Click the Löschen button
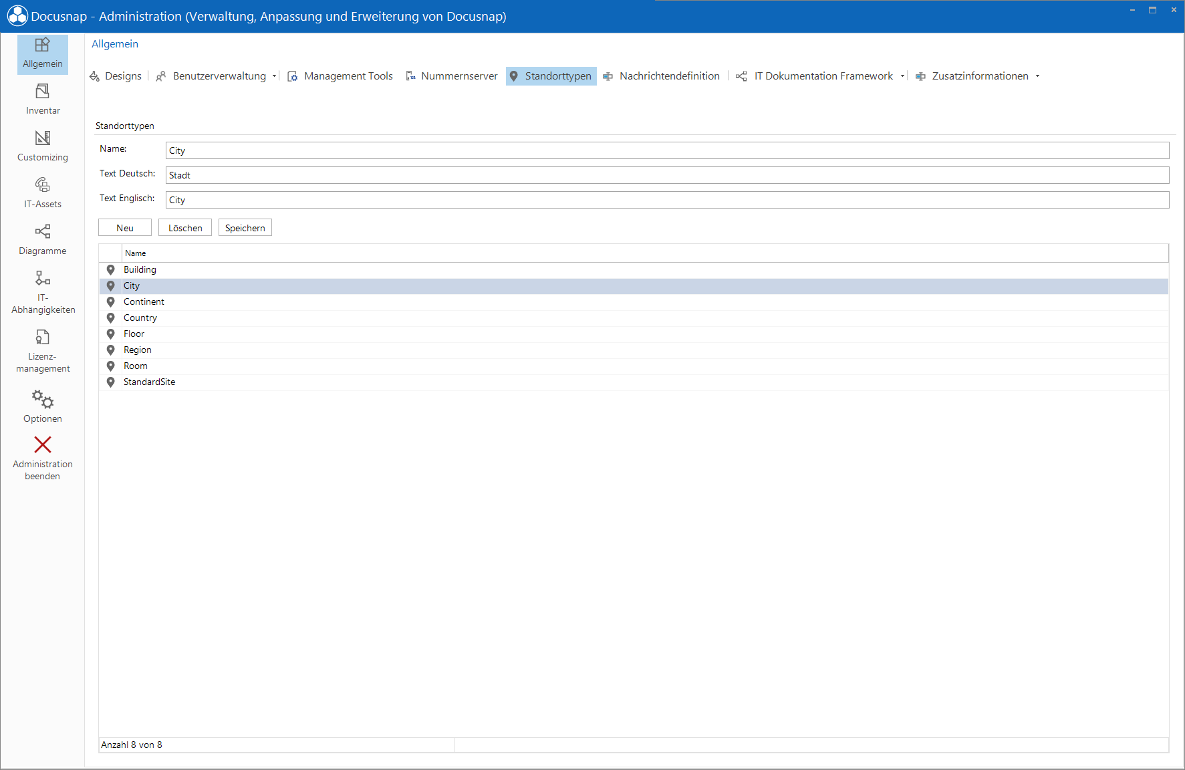Viewport: 1185px width, 770px height. click(185, 227)
